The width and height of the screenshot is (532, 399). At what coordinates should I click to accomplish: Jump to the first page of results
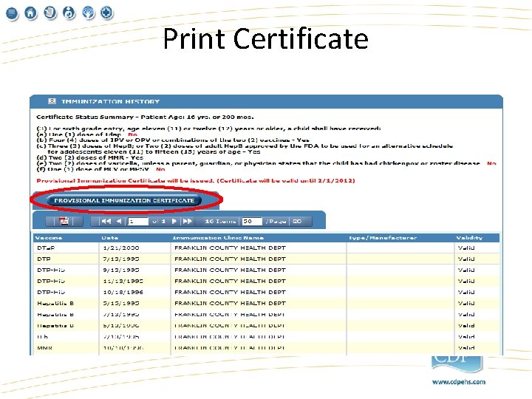[x=106, y=221]
